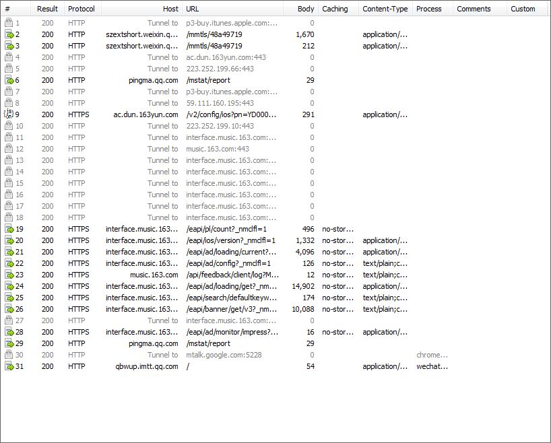Select process chrome… in session 30
The height and width of the screenshot is (443, 551).
pos(432,355)
